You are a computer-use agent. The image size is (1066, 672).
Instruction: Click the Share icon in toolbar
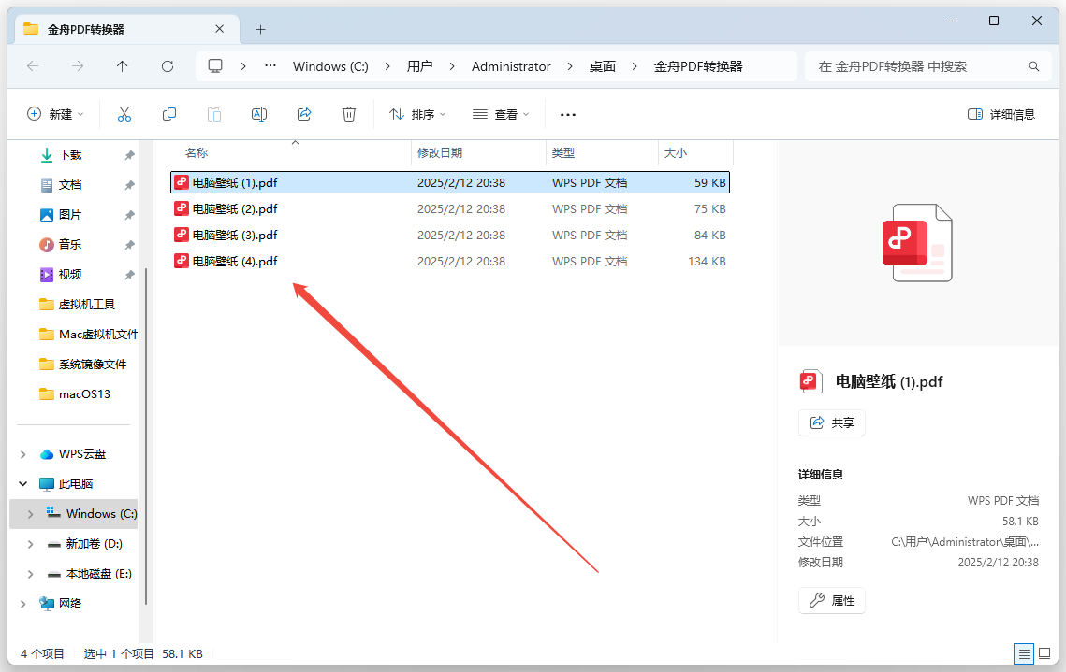tap(304, 114)
